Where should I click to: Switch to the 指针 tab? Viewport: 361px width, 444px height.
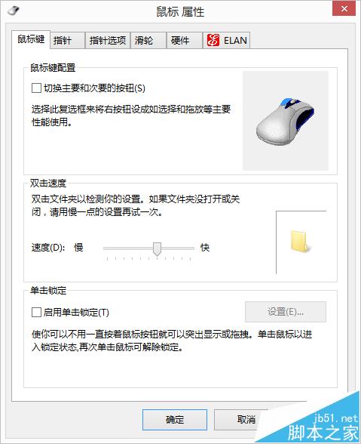point(67,41)
